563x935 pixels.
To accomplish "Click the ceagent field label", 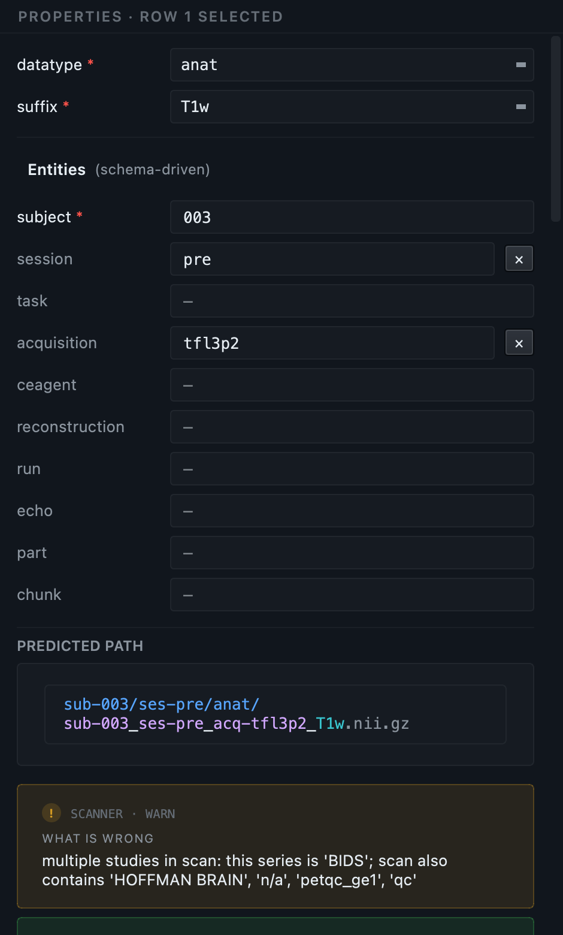I will tap(47, 385).
